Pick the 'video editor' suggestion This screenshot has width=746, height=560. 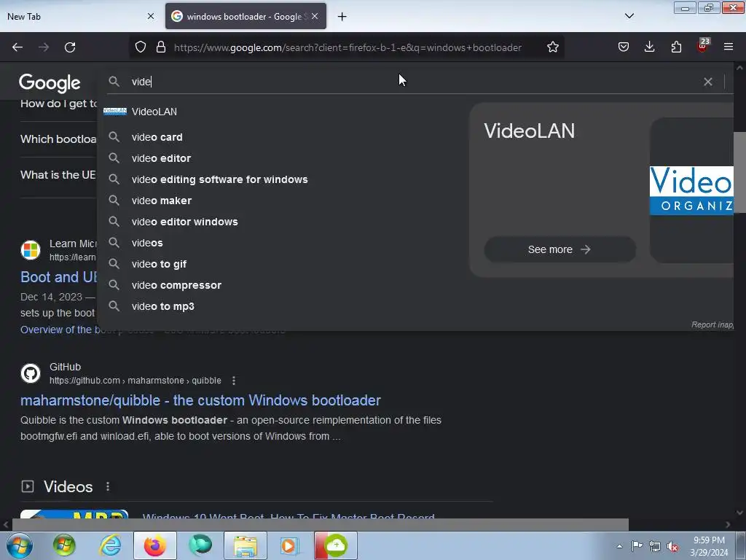tap(280, 158)
